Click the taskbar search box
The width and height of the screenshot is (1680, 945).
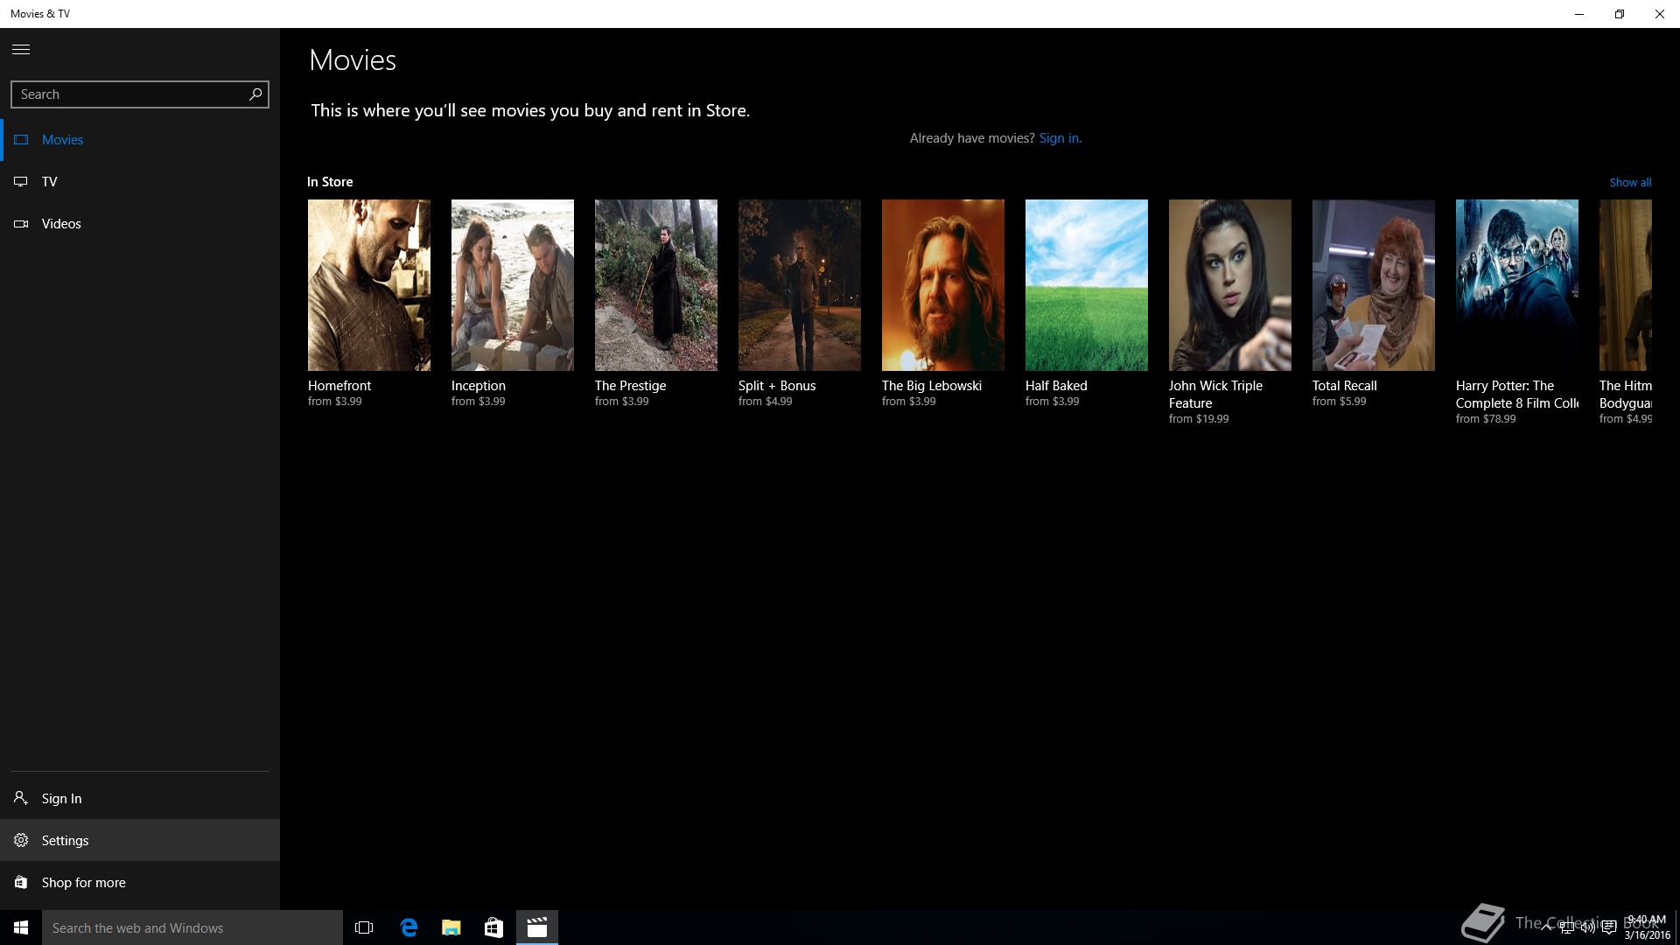click(x=192, y=927)
